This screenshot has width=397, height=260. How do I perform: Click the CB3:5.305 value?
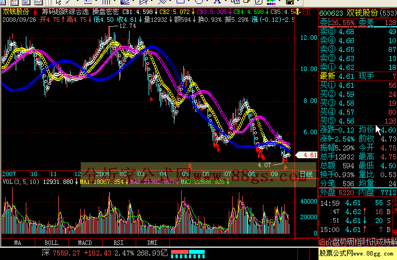[211, 12]
